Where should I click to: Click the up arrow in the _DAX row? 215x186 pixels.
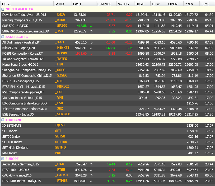[x=91, y=164]
